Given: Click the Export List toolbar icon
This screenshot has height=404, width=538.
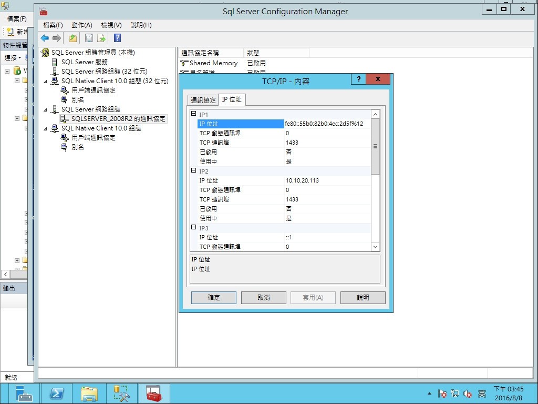Looking at the screenshot, I should click(x=101, y=38).
